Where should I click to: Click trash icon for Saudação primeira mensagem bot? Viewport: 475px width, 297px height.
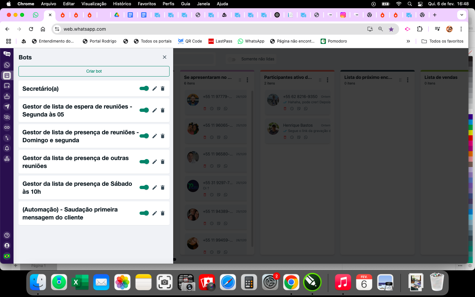click(x=163, y=213)
